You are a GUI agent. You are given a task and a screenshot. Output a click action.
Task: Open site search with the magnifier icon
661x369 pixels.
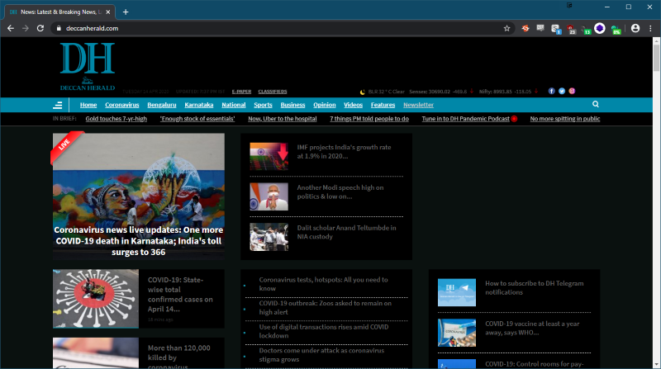point(595,104)
